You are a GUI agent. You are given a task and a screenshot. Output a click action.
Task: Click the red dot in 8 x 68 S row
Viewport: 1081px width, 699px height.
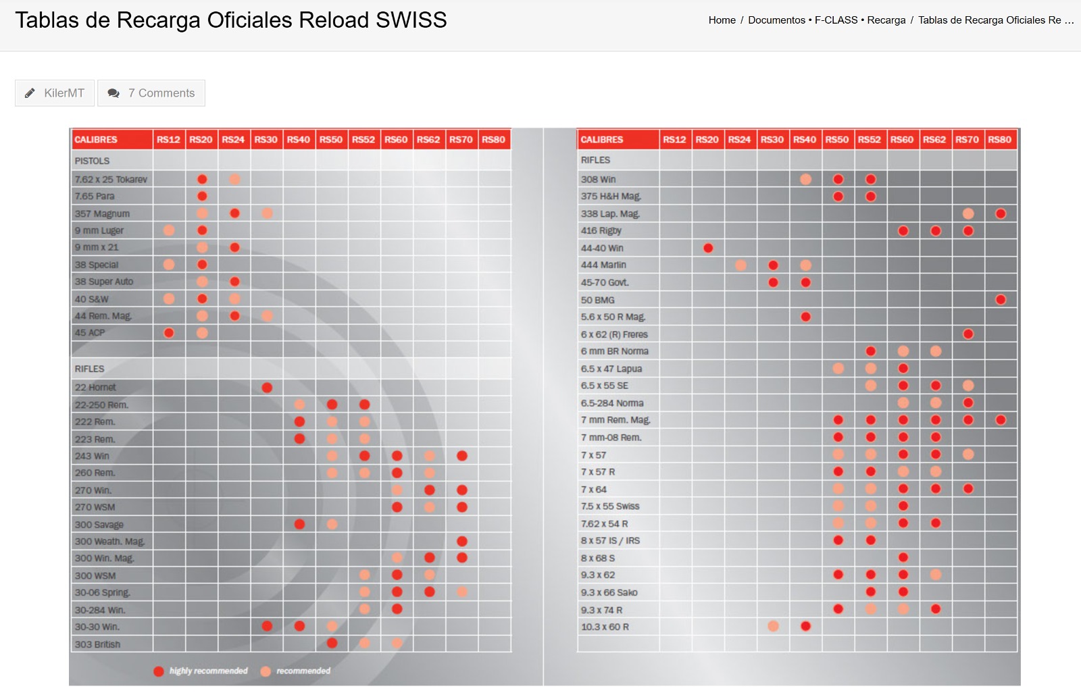(x=903, y=558)
